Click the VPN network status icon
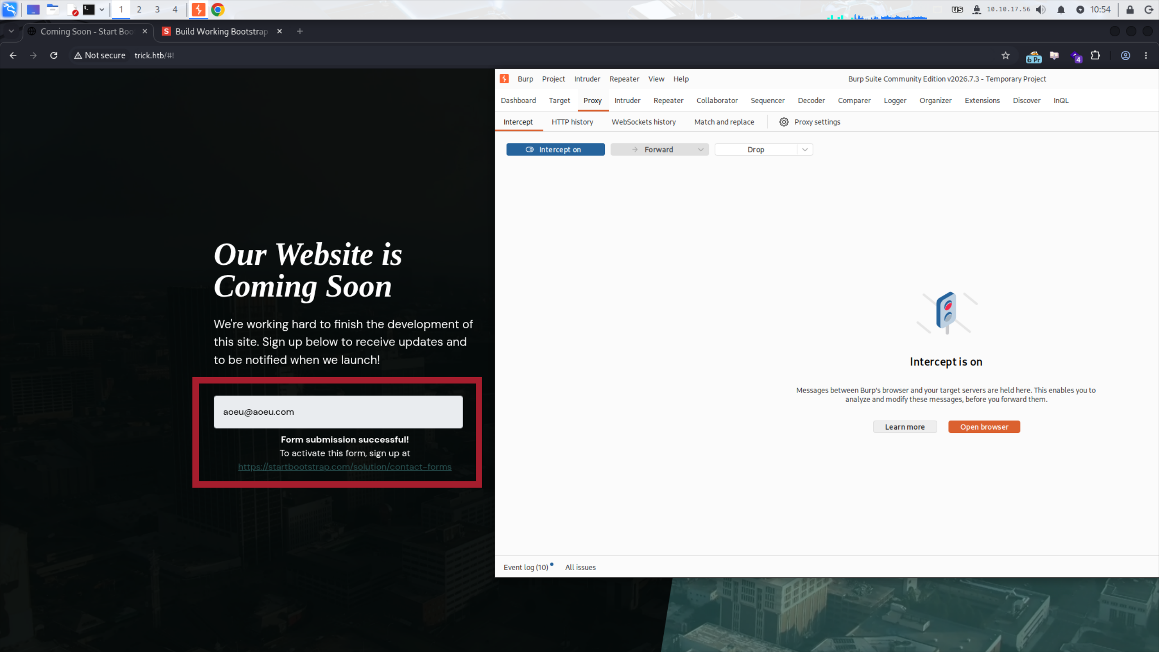Screen dimensions: 1159x652 click(977, 10)
